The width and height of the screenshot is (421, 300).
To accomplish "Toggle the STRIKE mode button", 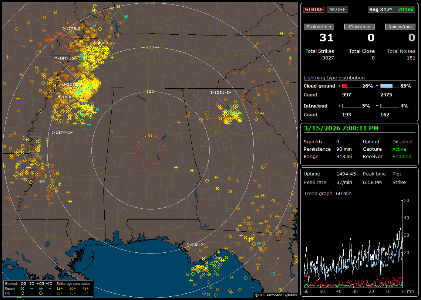I will [x=314, y=9].
